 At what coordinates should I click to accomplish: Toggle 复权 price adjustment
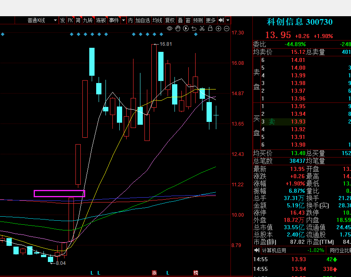coord(170,20)
